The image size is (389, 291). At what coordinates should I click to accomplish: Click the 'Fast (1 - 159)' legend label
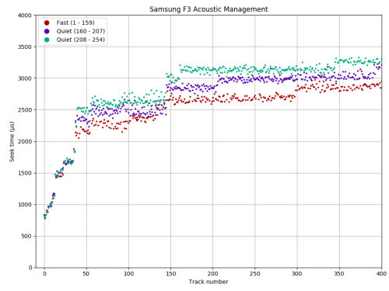(x=75, y=23)
